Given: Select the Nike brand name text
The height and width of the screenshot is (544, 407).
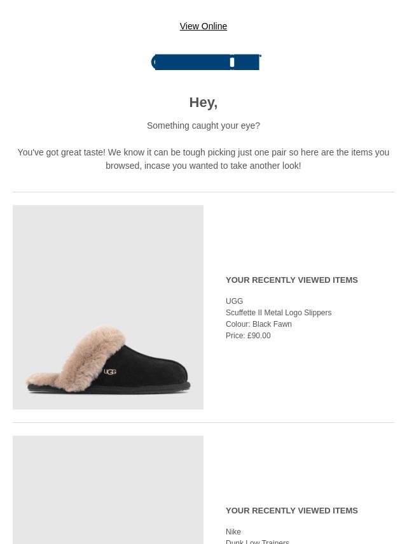Looking at the screenshot, I should [x=233, y=531].
